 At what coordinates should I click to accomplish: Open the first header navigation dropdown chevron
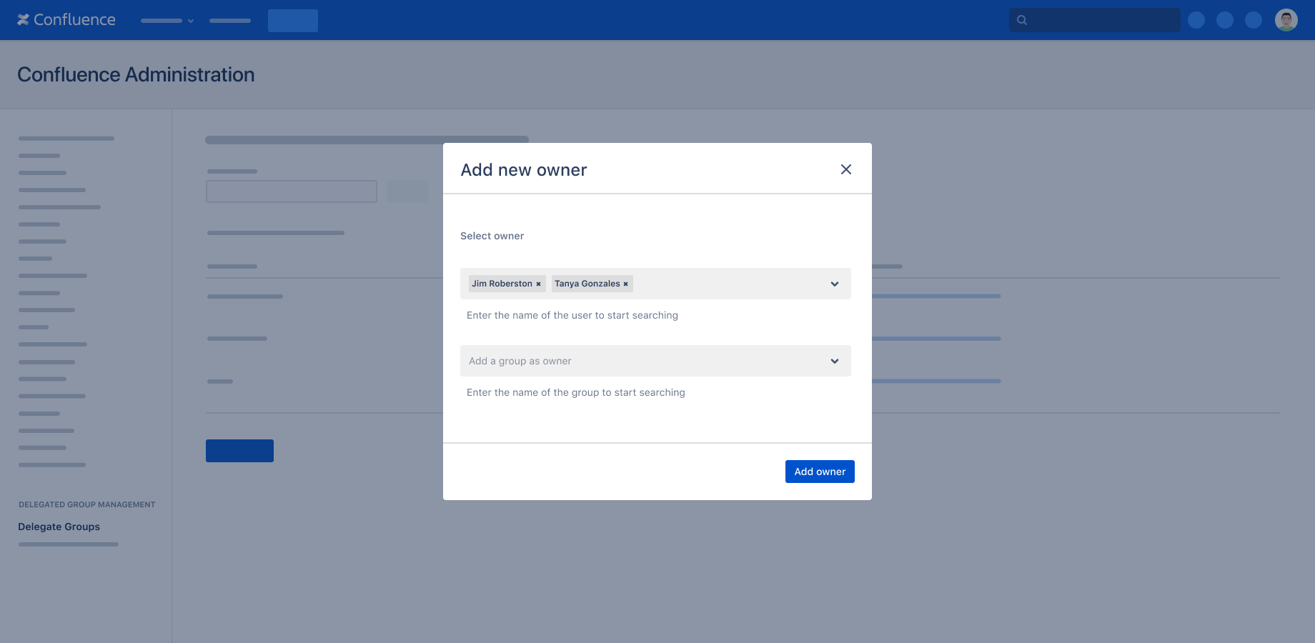191,21
